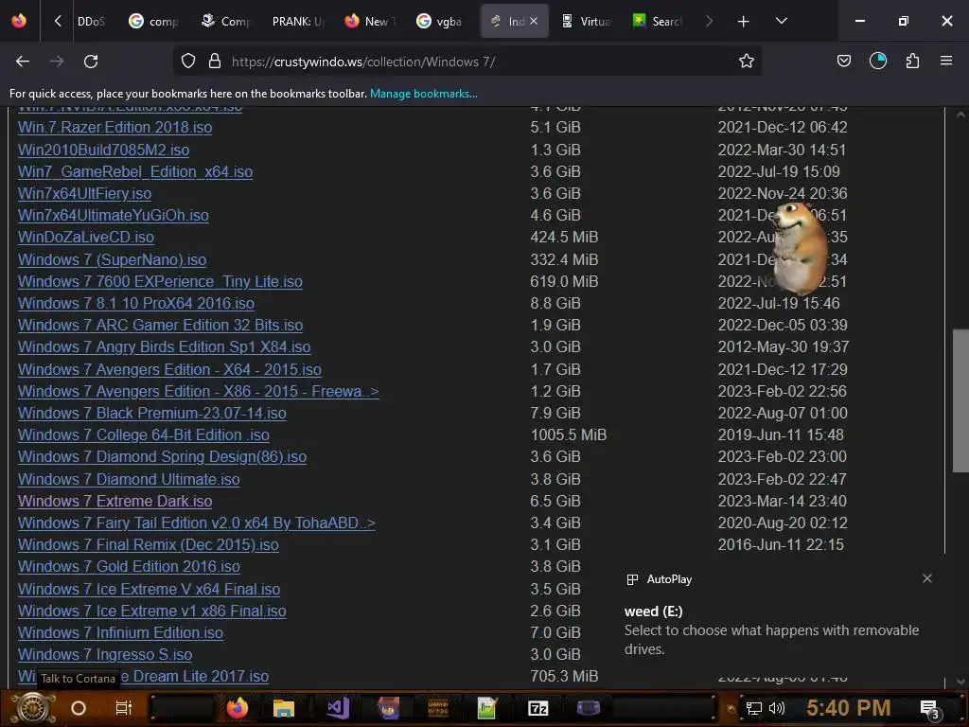The image size is (969, 727).
Task: Open Win7_GameRebel_Edition_x64.iso link
Action: point(135,171)
